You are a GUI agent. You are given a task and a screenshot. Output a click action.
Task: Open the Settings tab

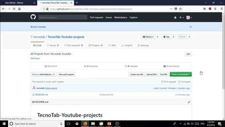point(143,46)
